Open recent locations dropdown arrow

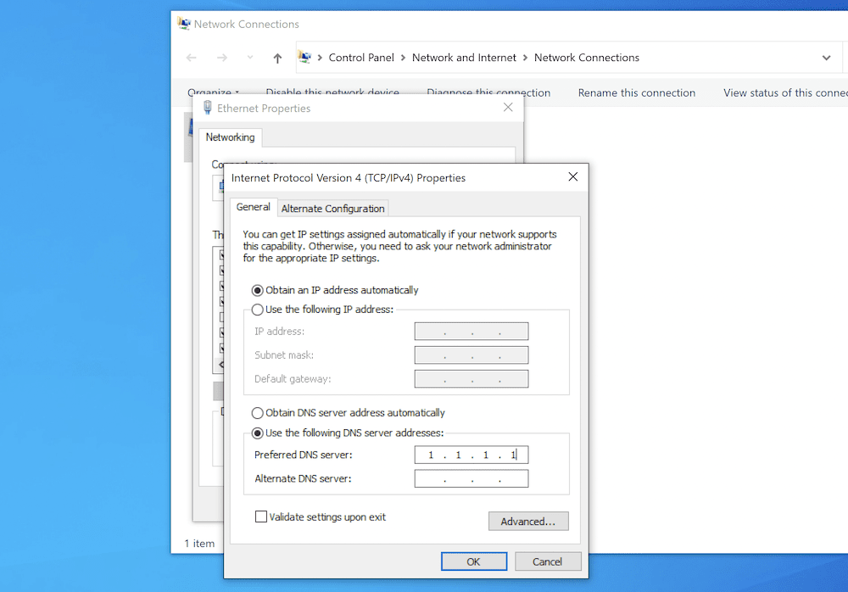coord(250,57)
